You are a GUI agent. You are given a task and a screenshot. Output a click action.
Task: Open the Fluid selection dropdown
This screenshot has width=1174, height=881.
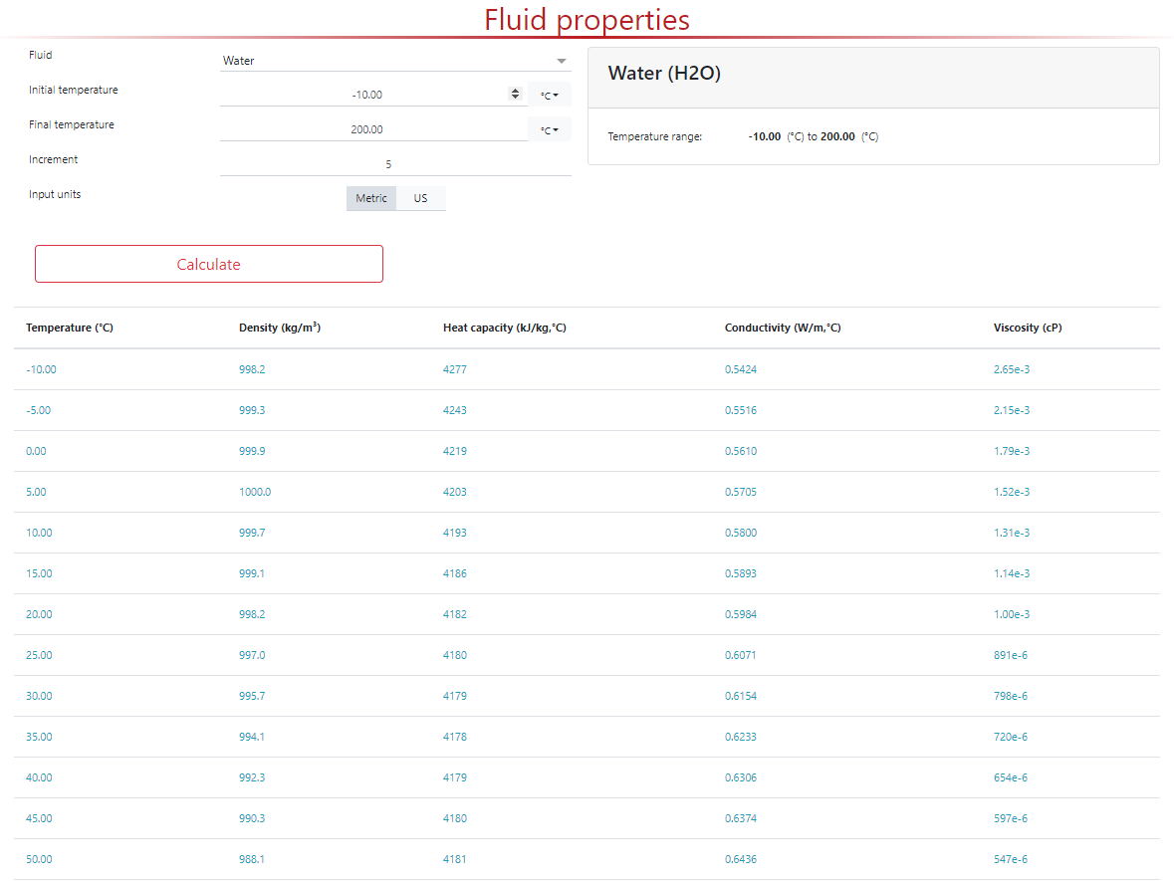[395, 61]
